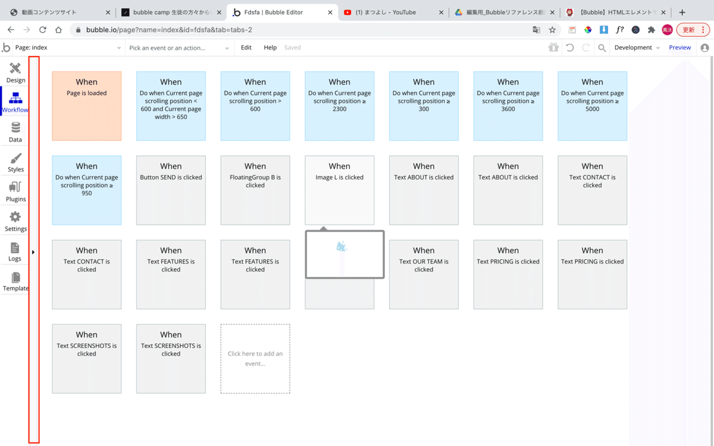
Task: Select the Text OUR TEAM is clicked event
Action: (424, 274)
